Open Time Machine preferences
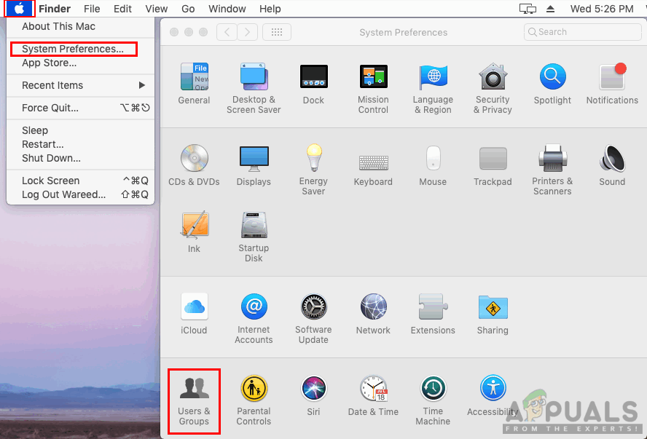The height and width of the screenshot is (439, 647). click(x=433, y=400)
